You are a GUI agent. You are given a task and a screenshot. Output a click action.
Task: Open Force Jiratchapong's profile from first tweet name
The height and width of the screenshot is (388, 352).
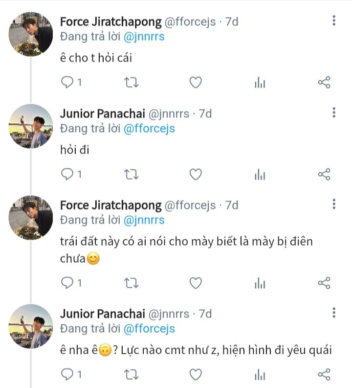(110, 22)
